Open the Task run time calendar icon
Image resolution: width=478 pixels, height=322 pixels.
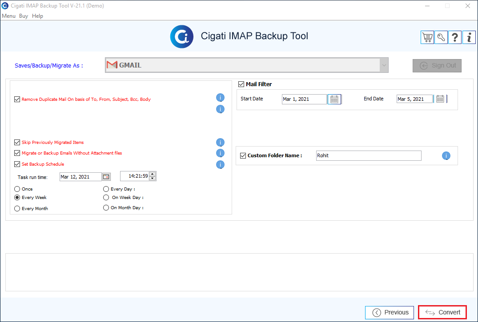[x=106, y=177]
